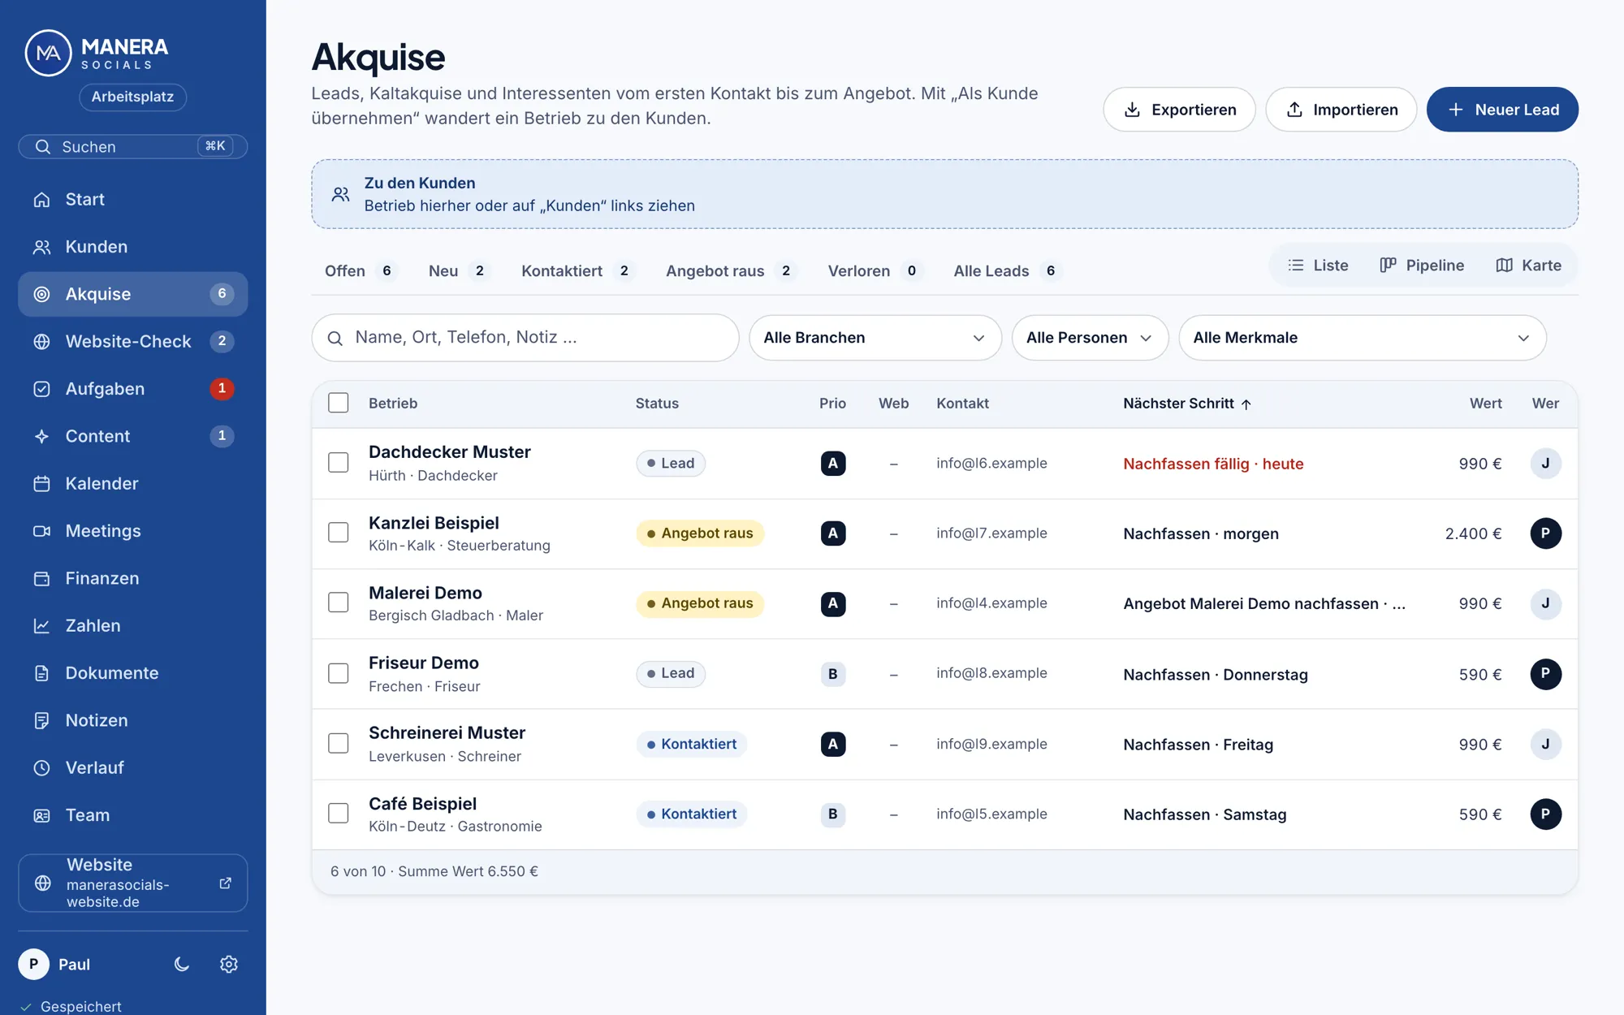Check the Dachdecker Muster row checkbox
This screenshot has width=1624, height=1015.
click(x=338, y=463)
